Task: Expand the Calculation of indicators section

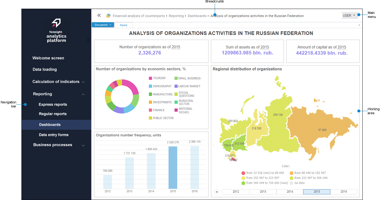Action: point(83,82)
